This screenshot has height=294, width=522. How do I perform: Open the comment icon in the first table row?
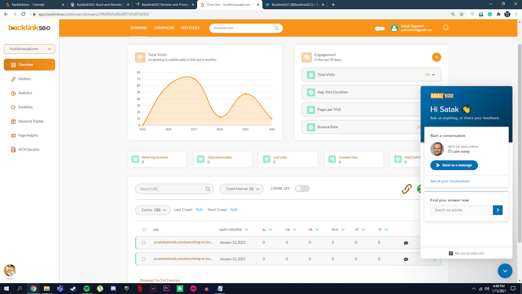pos(406,243)
